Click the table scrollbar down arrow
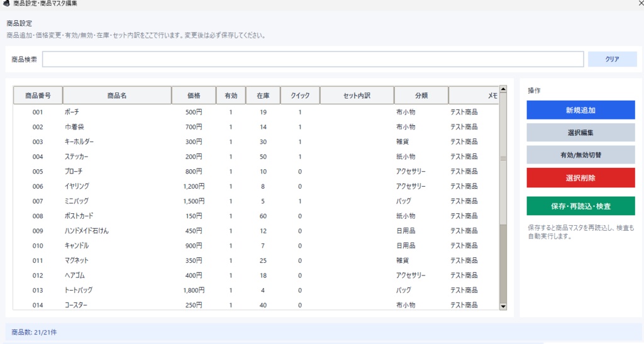The width and height of the screenshot is (644, 344). click(x=502, y=306)
